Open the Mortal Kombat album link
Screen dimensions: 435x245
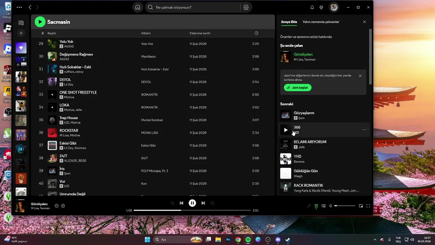tap(152, 120)
